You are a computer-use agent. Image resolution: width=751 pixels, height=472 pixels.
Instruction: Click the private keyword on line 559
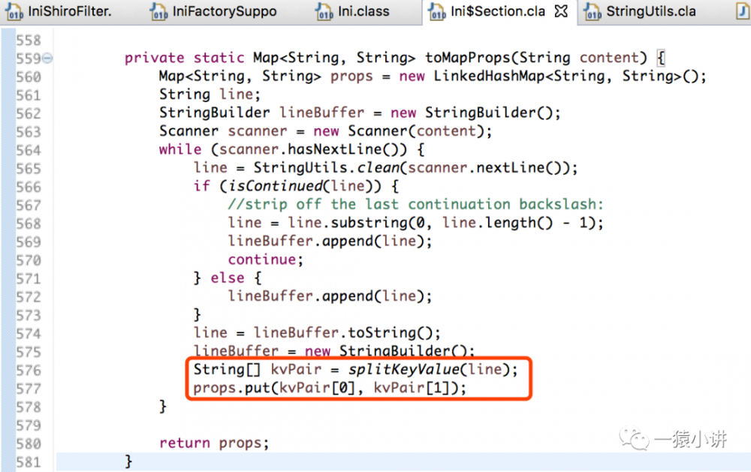pyautogui.click(x=154, y=58)
